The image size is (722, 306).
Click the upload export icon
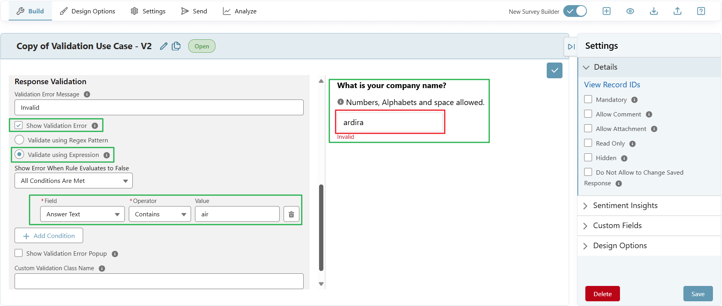tap(677, 11)
